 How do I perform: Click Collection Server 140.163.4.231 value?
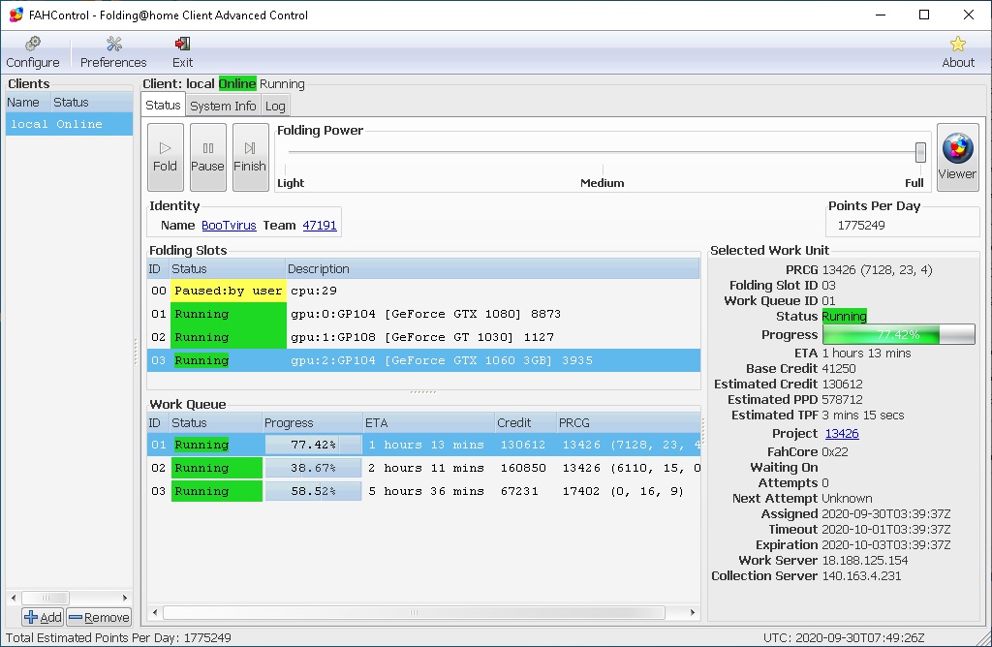861,576
